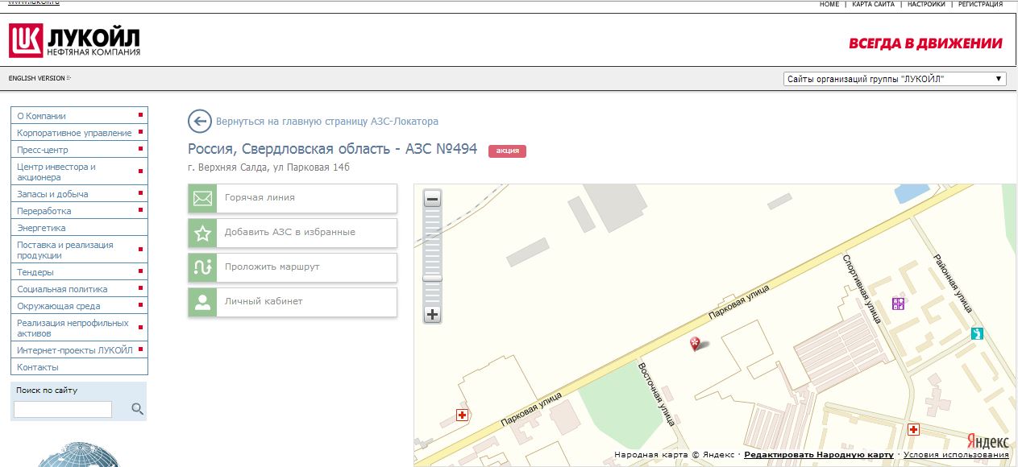
Task: Click the site search input field
Action: click(63, 410)
